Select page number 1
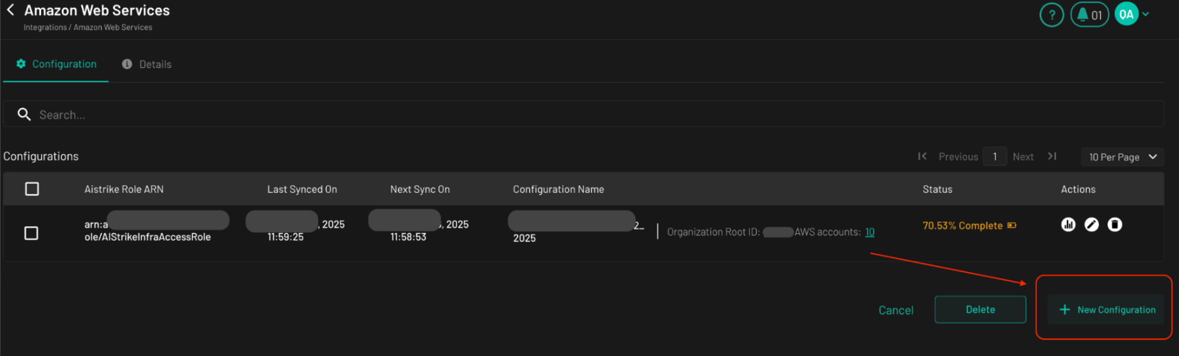Viewport: 1179px width, 356px height. pos(995,156)
